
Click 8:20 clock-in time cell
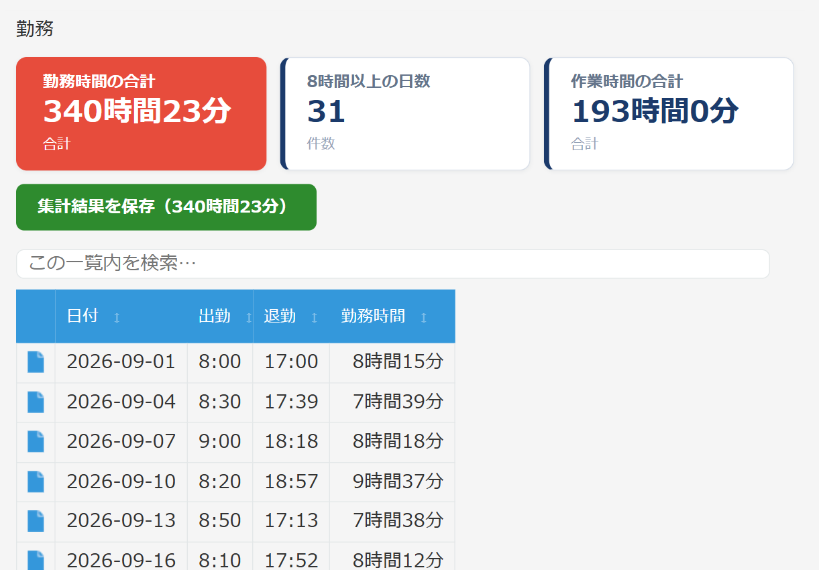(220, 481)
